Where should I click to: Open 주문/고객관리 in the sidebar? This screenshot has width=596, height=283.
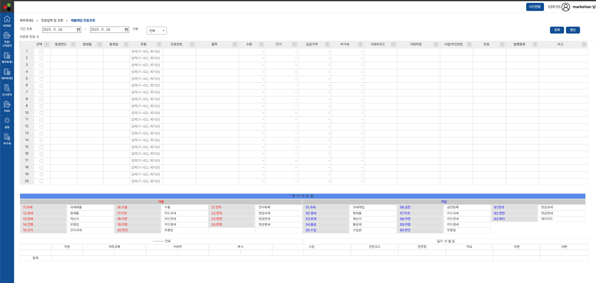pos(7,39)
